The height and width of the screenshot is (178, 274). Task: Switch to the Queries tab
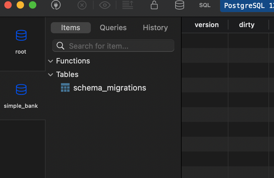(113, 28)
